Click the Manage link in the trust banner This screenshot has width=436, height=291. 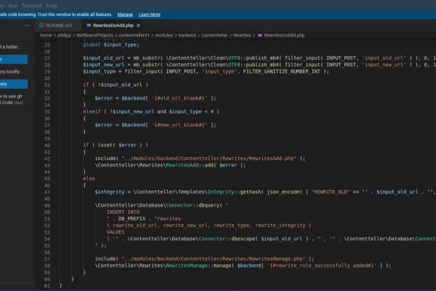[125, 15]
